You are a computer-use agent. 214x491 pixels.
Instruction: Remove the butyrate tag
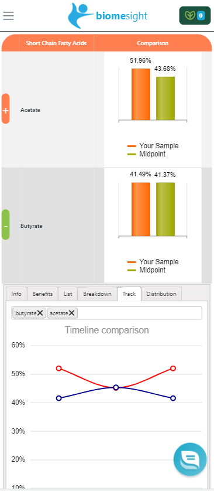pyautogui.click(x=40, y=313)
